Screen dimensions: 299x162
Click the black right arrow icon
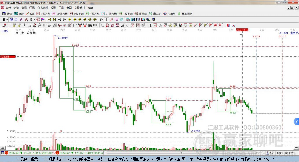tap(65, 20)
